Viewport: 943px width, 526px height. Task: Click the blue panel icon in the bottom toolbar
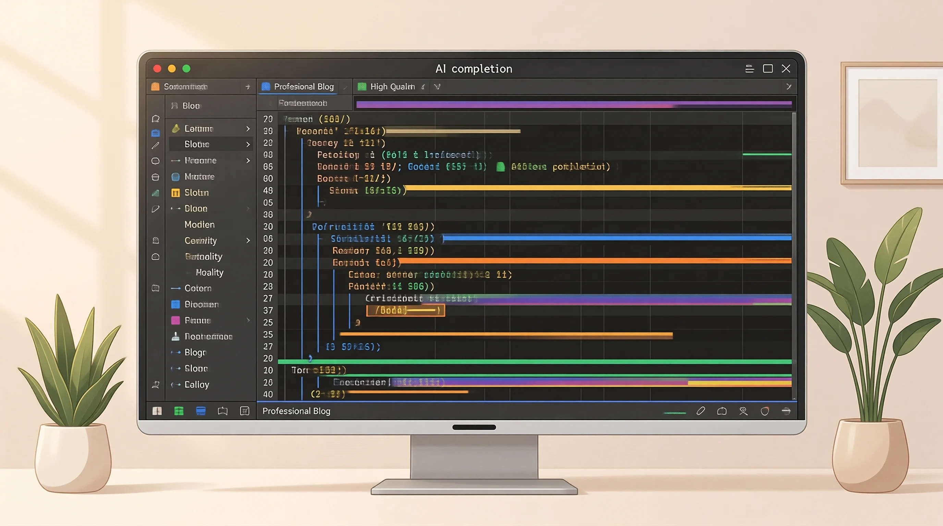coord(200,411)
